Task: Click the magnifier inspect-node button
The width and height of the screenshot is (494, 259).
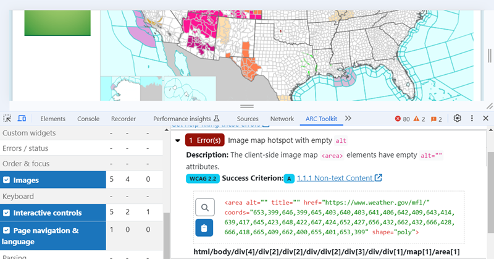Action: [x=205, y=207]
